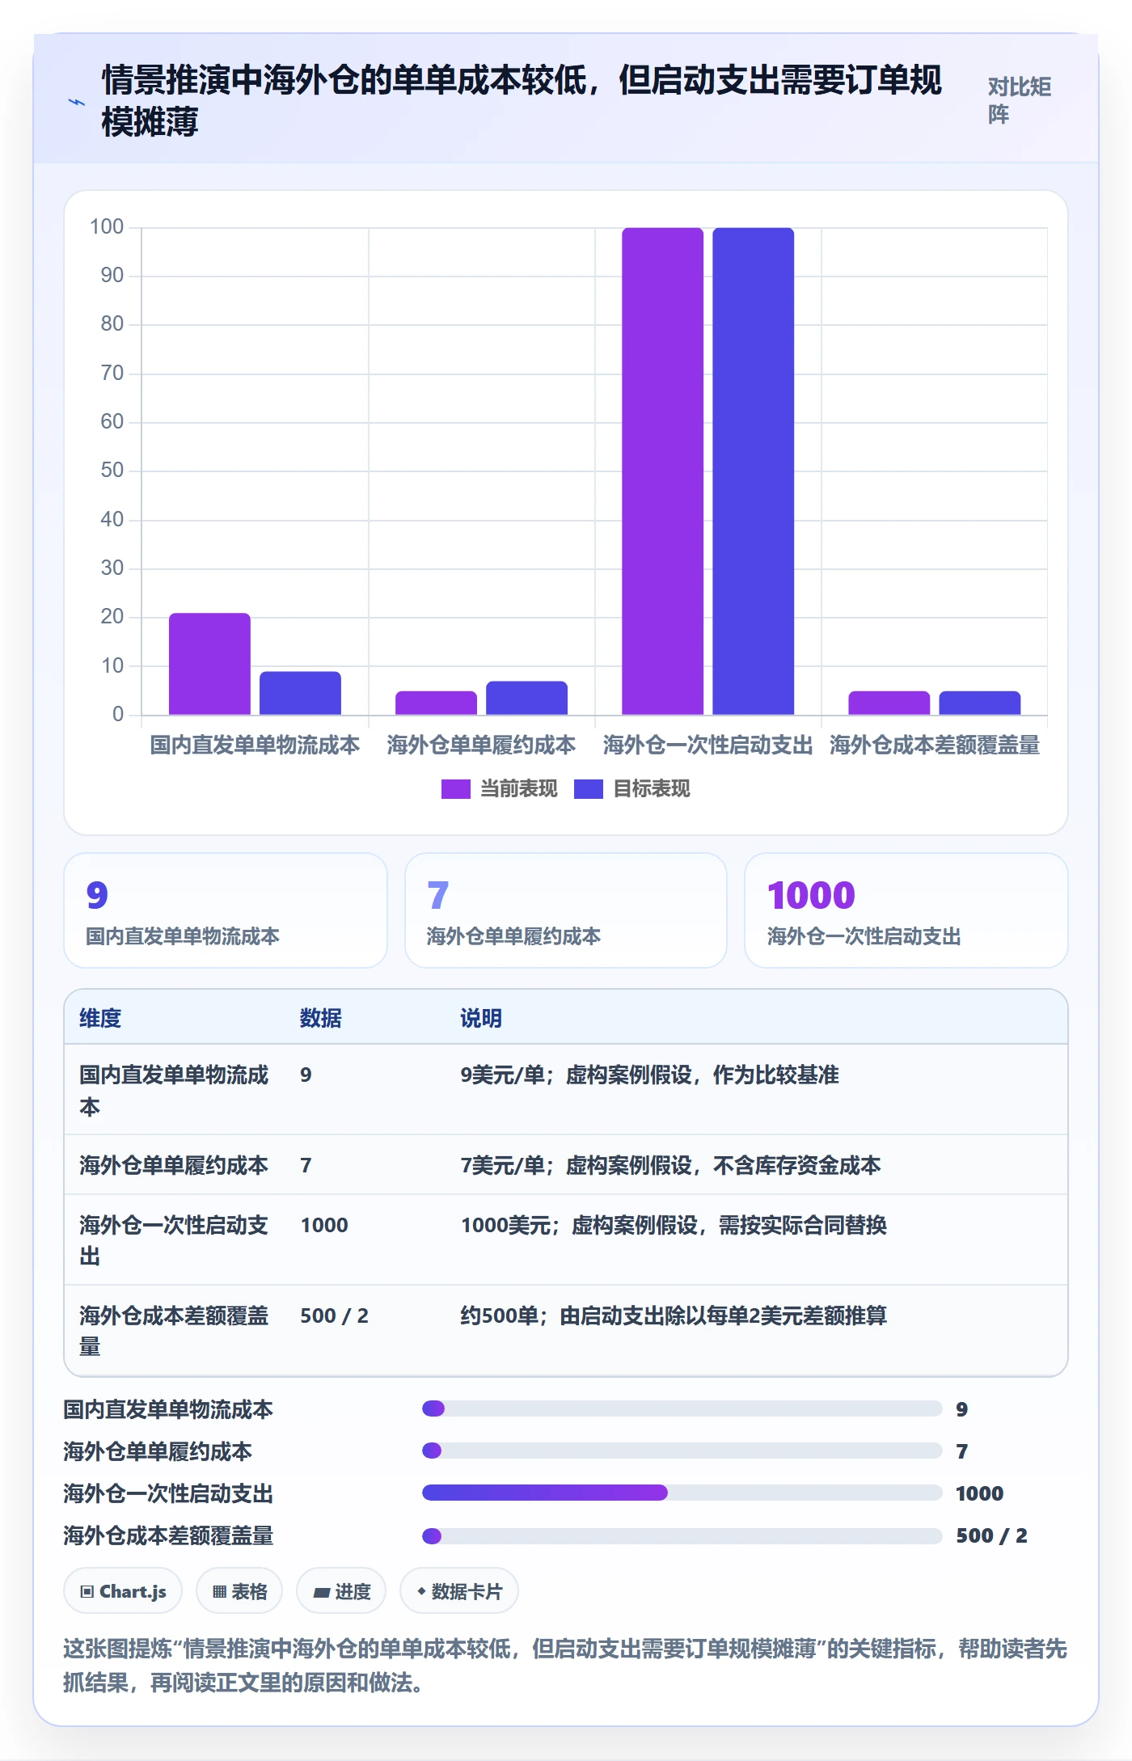Select table cell 海外仓成本差额覆盖量
Image resolution: width=1132 pixels, height=1761 pixels.
point(174,1331)
